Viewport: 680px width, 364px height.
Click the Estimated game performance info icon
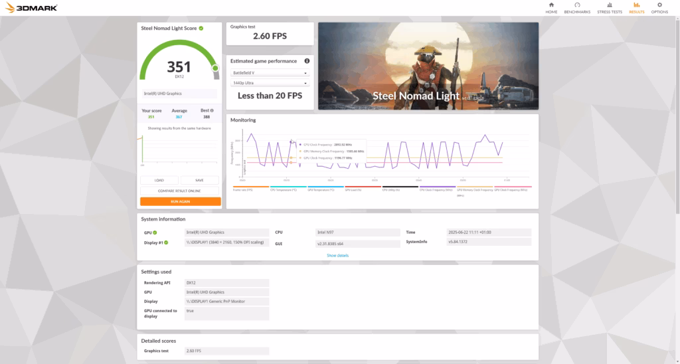click(x=307, y=60)
